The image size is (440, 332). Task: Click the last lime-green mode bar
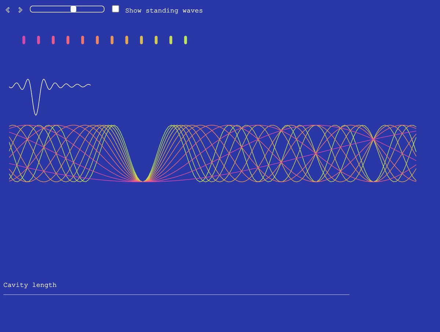[x=186, y=40]
